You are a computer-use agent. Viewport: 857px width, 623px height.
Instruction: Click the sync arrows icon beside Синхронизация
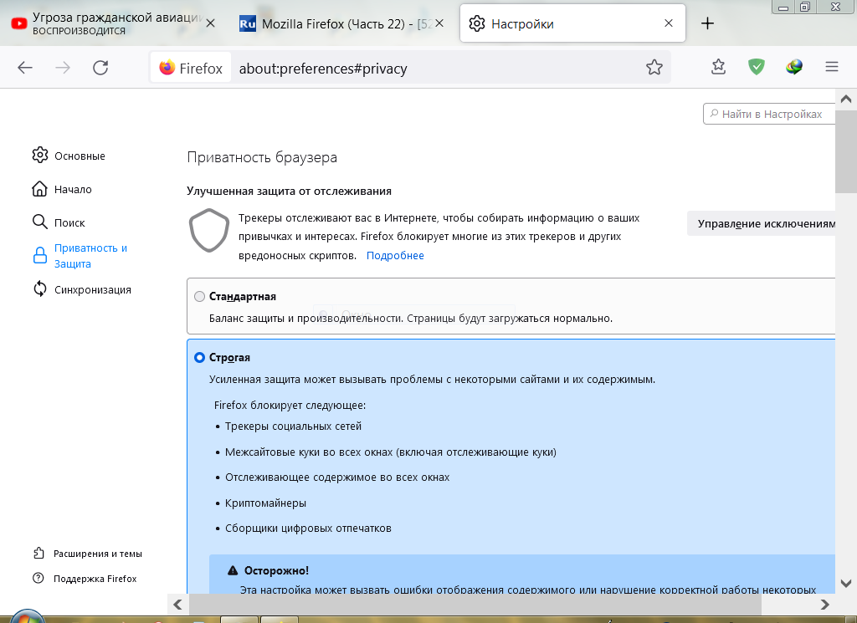click(x=40, y=289)
